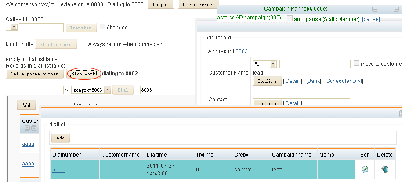The image size is (402, 182).
Task: Sort customer column descending with down arrow
Action: (33, 128)
